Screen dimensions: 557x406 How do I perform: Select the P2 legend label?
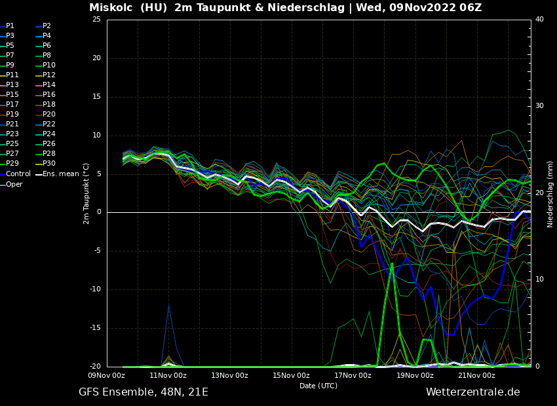coord(47,26)
